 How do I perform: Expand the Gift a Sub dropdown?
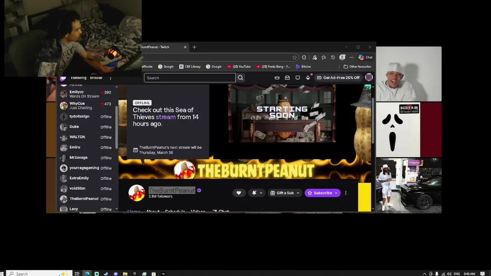(284, 193)
